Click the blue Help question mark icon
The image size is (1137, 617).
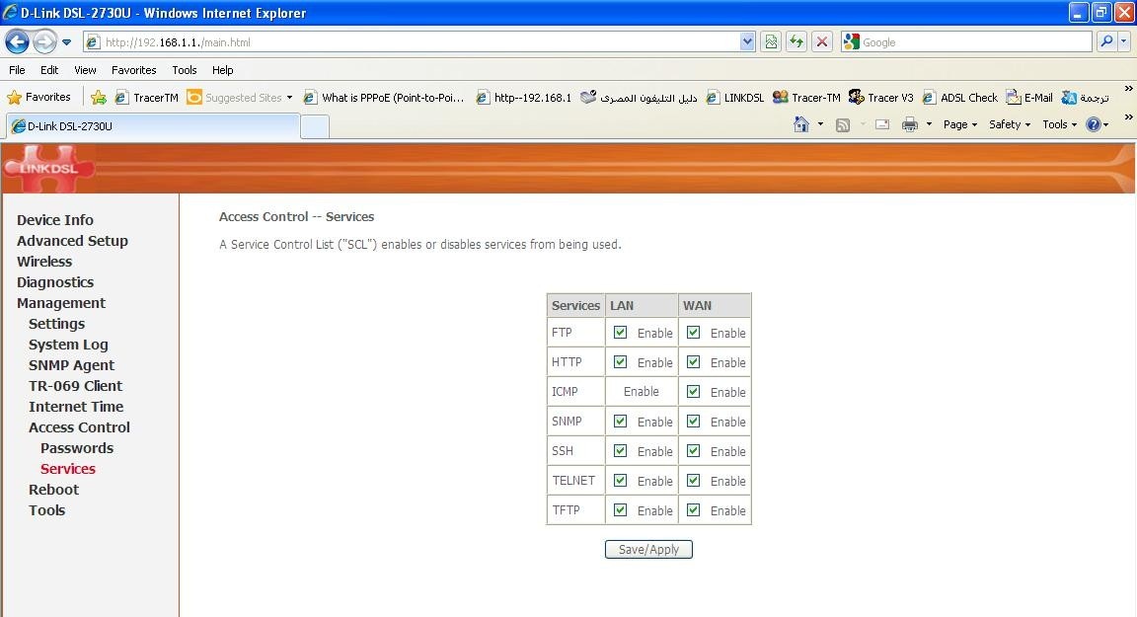(1093, 124)
